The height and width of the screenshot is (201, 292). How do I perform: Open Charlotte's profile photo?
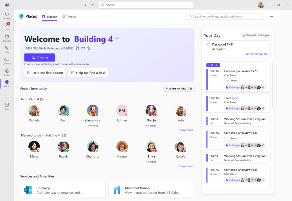[93, 147]
